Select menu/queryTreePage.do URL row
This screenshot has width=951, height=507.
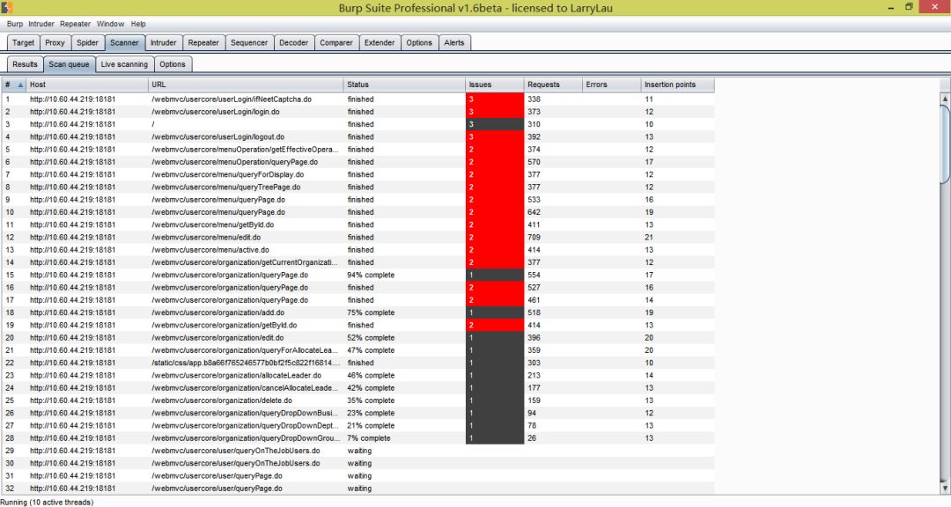click(225, 187)
